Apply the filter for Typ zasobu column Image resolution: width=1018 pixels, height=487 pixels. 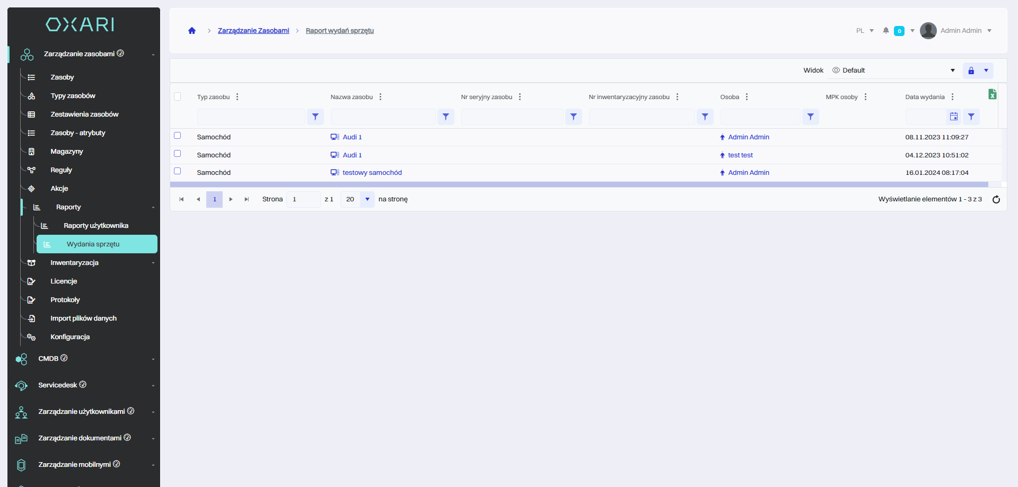pos(315,117)
